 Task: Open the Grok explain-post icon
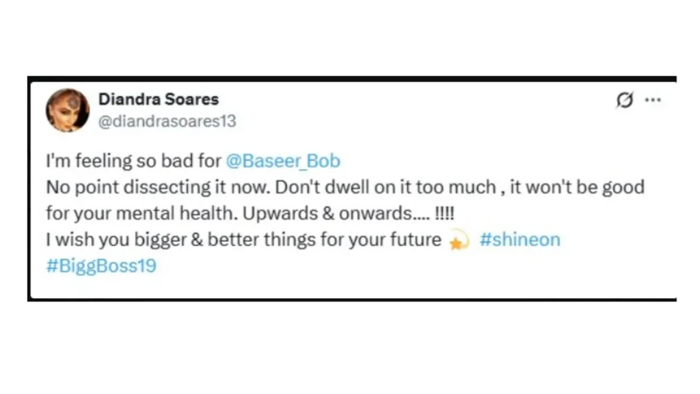click(624, 101)
